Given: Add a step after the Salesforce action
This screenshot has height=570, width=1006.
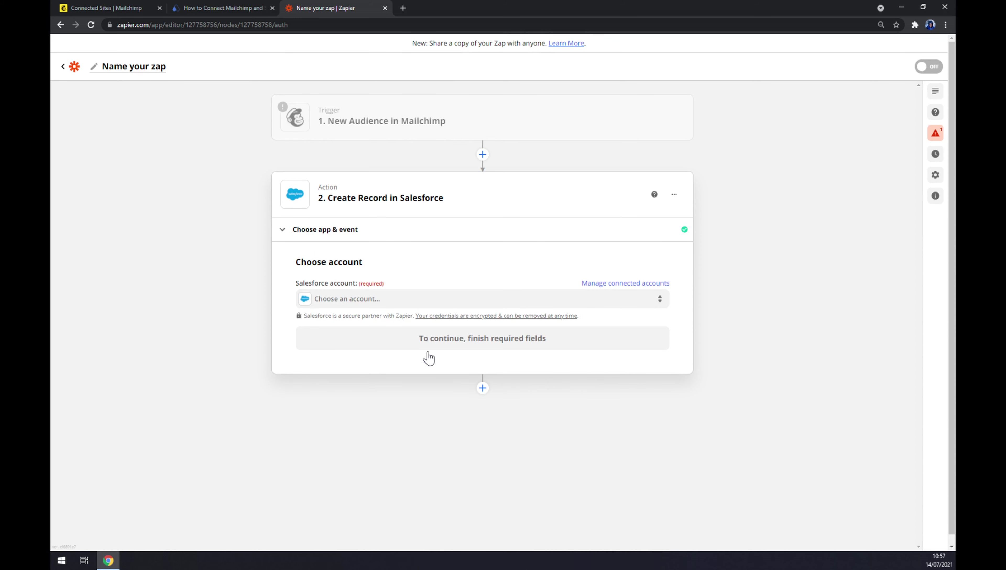Looking at the screenshot, I should click(482, 388).
